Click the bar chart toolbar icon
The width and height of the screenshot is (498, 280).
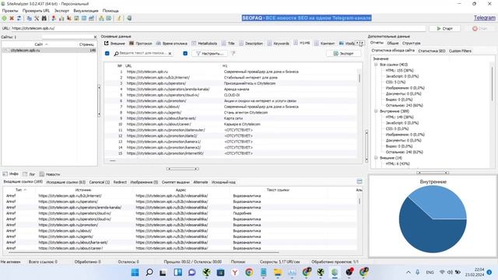pos(61,19)
